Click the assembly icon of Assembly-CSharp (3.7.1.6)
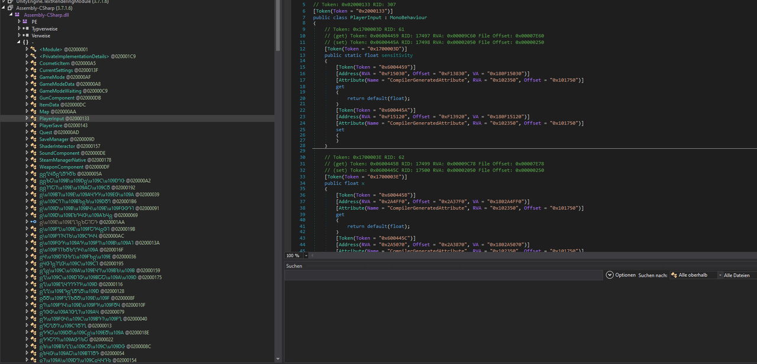The width and height of the screenshot is (757, 364). pyautogui.click(x=11, y=8)
